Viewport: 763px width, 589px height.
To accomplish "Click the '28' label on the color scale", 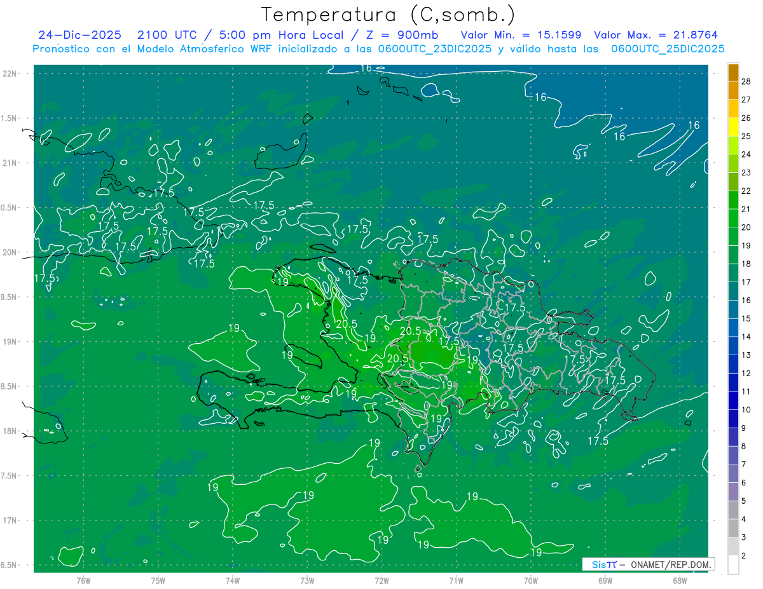I will 746,81.
